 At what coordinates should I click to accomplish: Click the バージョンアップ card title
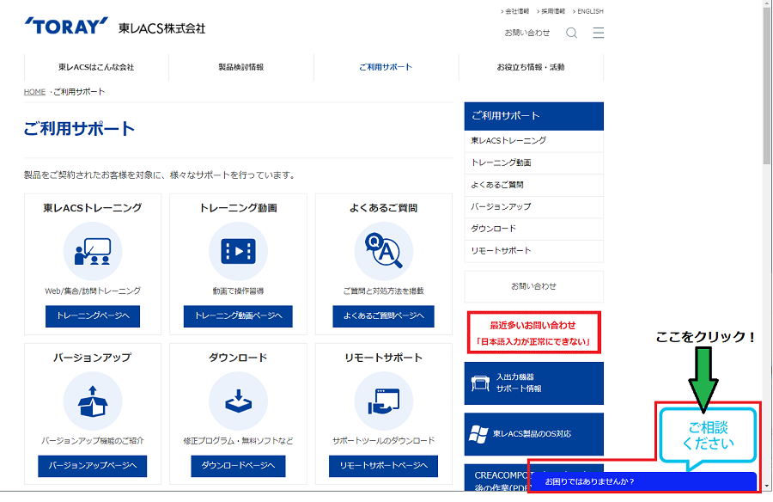pyautogui.click(x=93, y=358)
